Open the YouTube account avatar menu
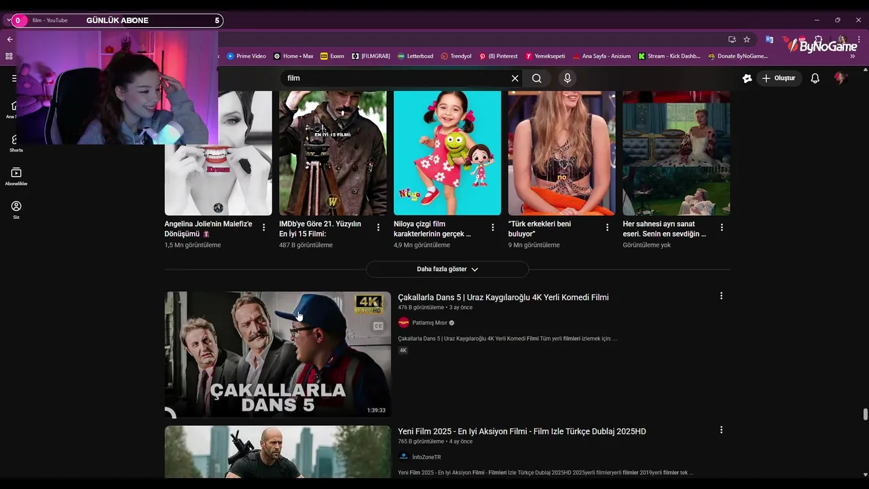The width and height of the screenshot is (869, 489). click(x=840, y=78)
